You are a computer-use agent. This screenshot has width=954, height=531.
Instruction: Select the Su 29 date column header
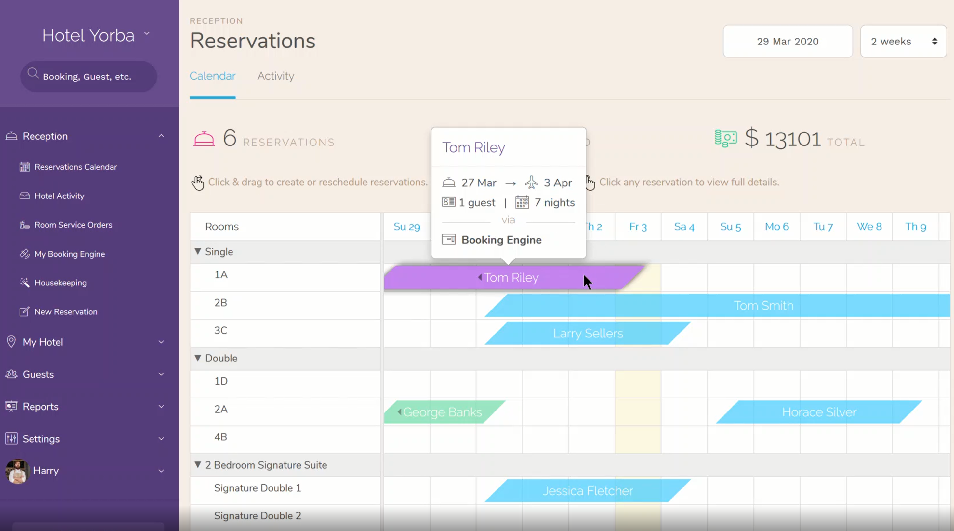point(407,226)
